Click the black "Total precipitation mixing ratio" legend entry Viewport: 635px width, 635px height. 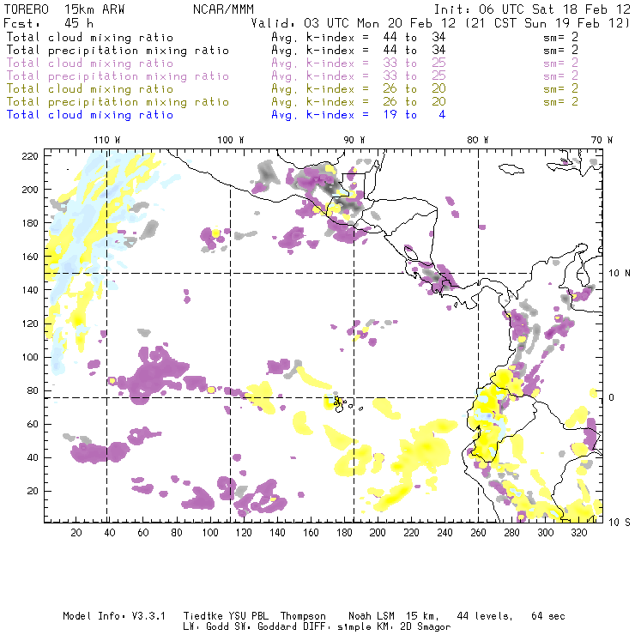(117, 50)
